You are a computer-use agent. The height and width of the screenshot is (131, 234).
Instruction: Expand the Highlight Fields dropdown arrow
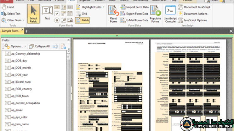(104, 7)
